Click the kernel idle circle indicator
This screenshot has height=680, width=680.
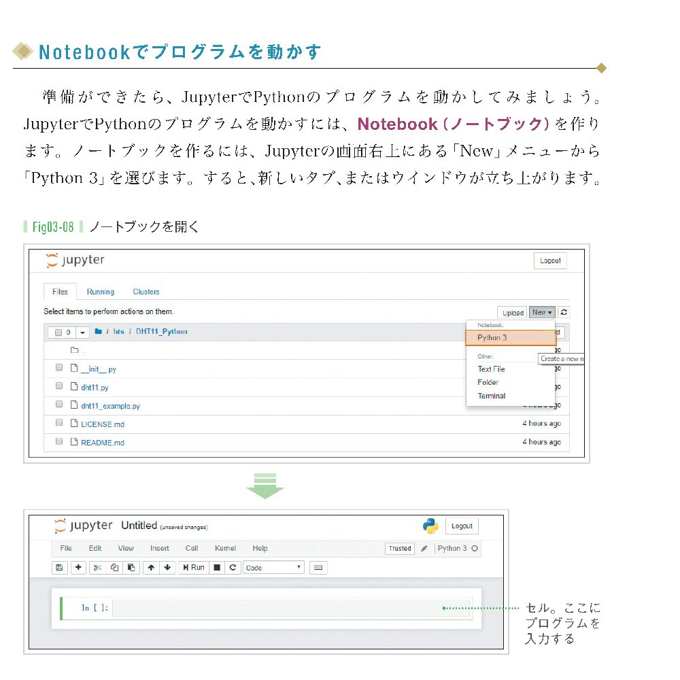pyautogui.click(x=475, y=549)
